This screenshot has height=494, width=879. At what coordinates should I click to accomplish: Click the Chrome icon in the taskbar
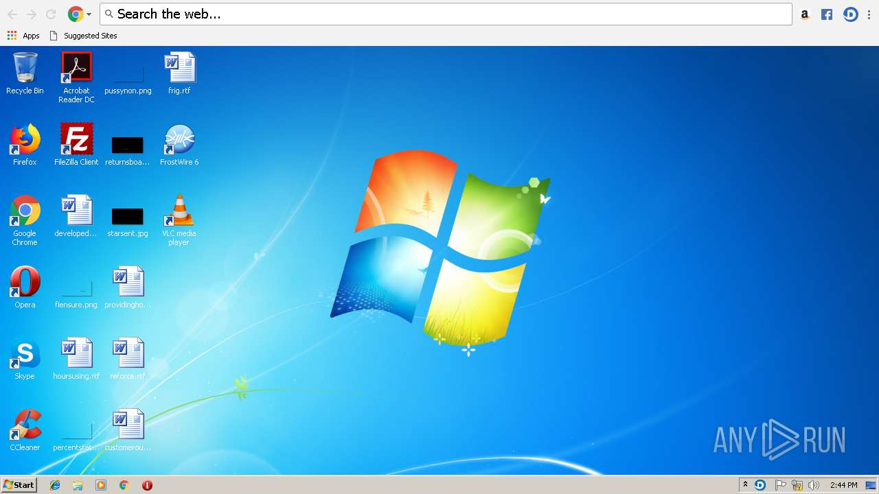pyautogui.click(x=124, y=485)
